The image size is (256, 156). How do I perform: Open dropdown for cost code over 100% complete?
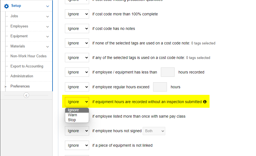tap(77, 14)
